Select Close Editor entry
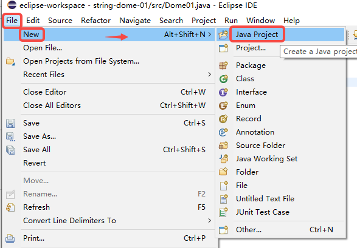Screen dimensions: 357x248 109,92
